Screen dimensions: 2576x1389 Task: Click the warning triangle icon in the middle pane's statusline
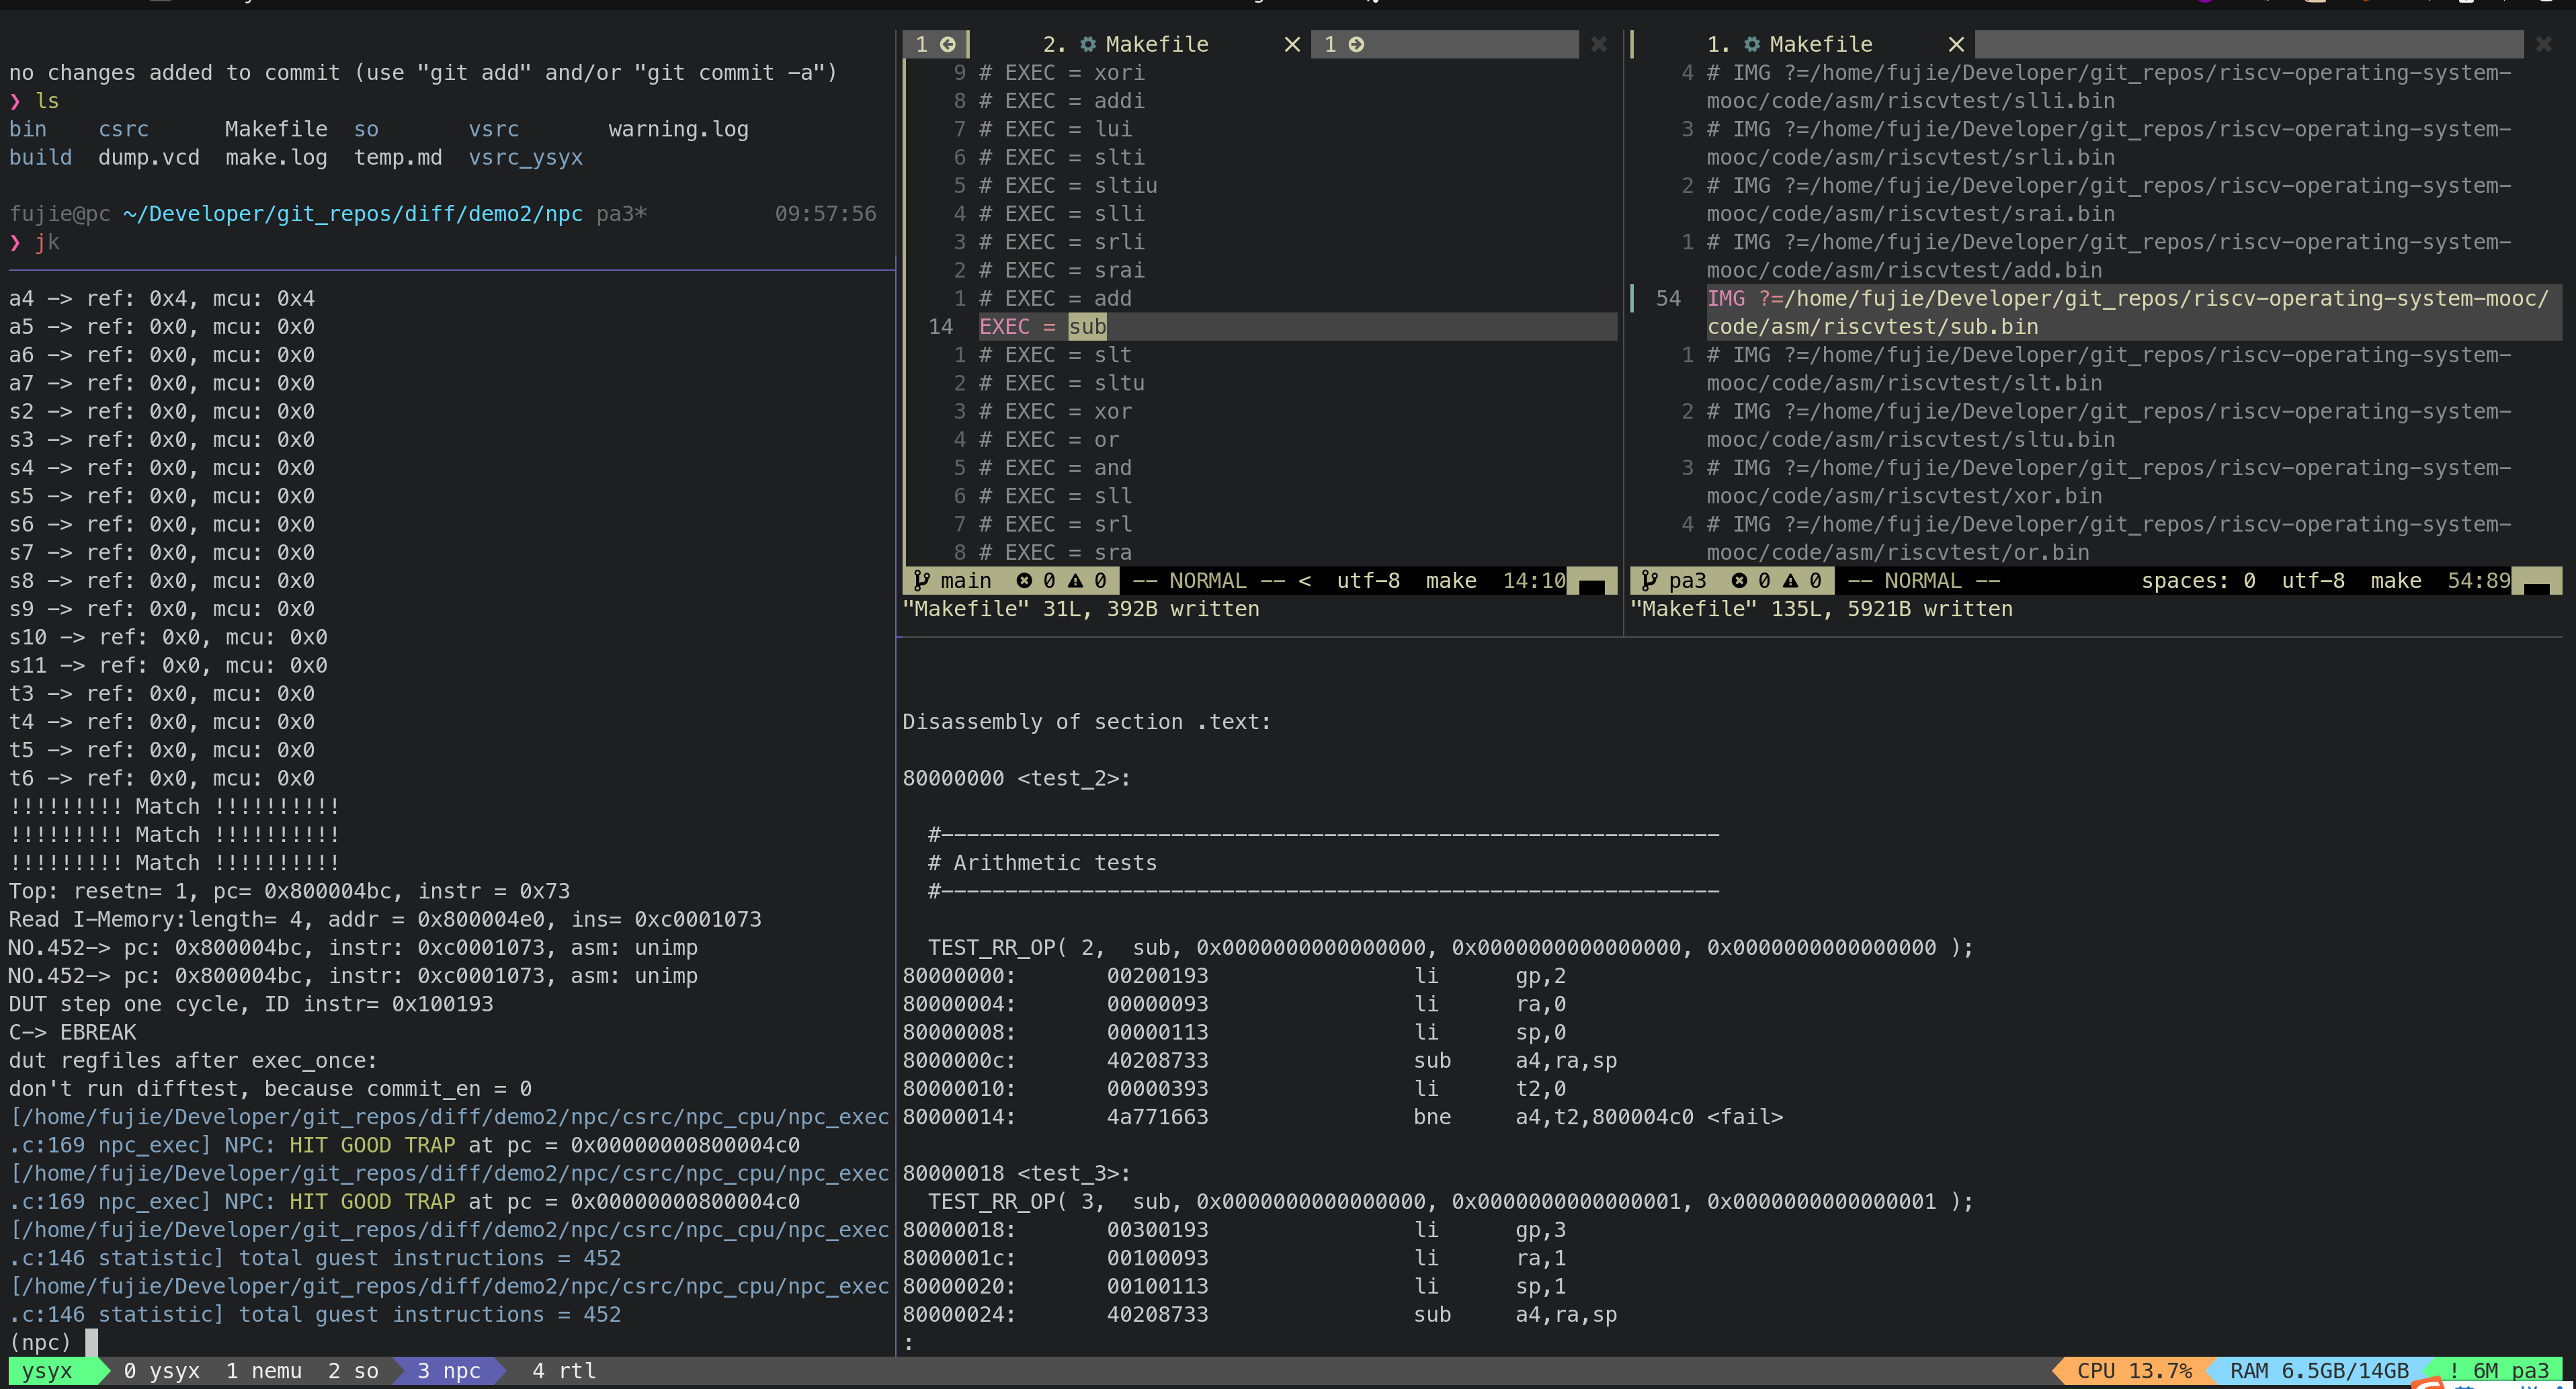tap(1075, 580)
